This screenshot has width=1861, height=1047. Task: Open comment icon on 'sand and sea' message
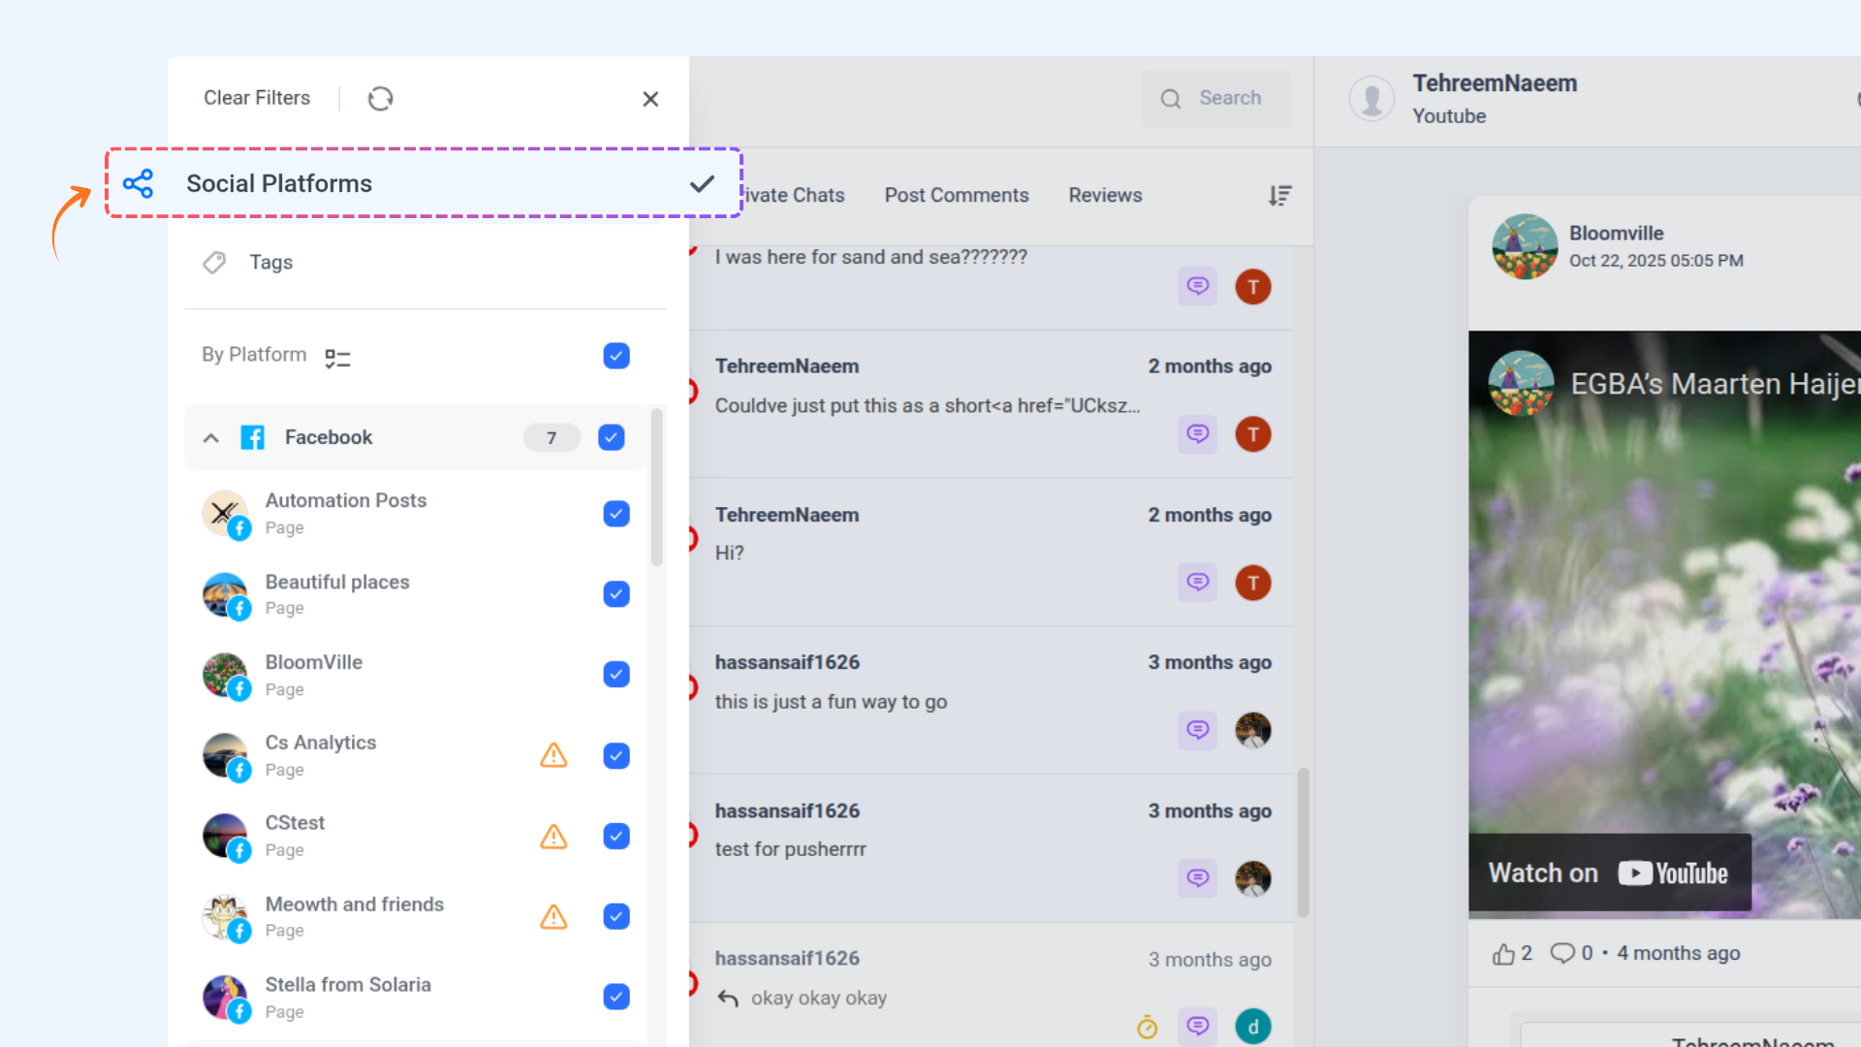coord(1198,286)
